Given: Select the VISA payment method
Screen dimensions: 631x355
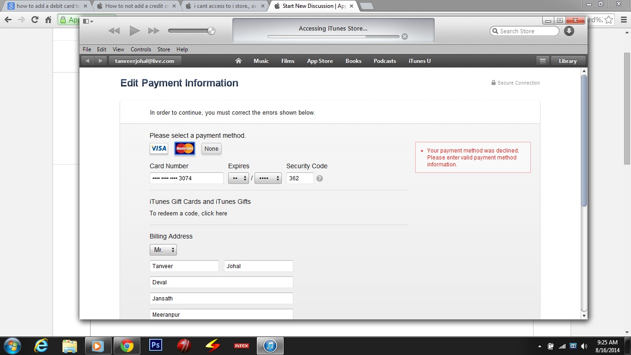Looking at the screenshot, I should 159,148.
